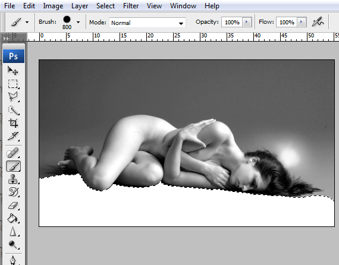
Task: Toggle the Airbrush option
Action: tap(318, 22)
